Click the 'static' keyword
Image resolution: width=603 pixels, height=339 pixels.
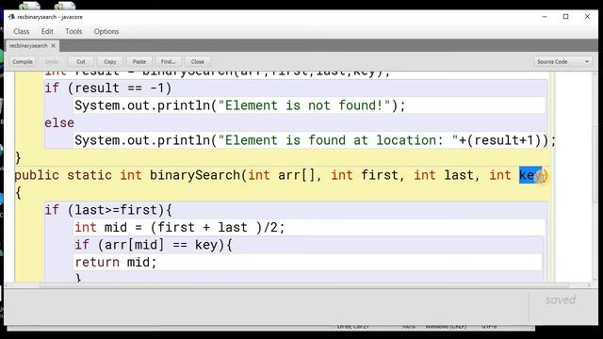coord(90,175)
